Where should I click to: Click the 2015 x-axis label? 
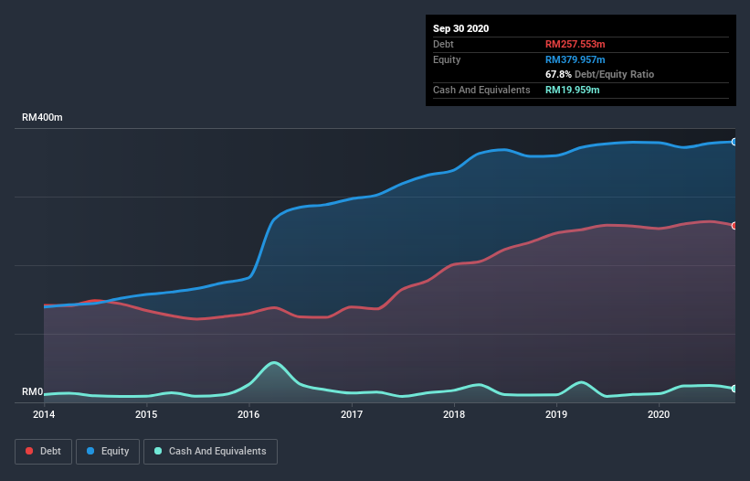click(x=146, y=414)
